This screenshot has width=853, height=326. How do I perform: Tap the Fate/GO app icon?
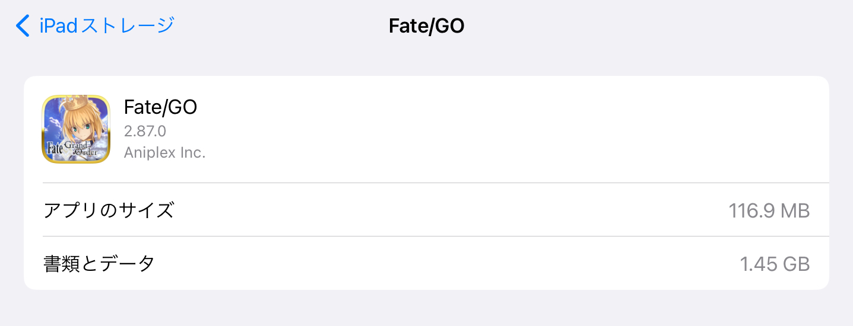76,129
